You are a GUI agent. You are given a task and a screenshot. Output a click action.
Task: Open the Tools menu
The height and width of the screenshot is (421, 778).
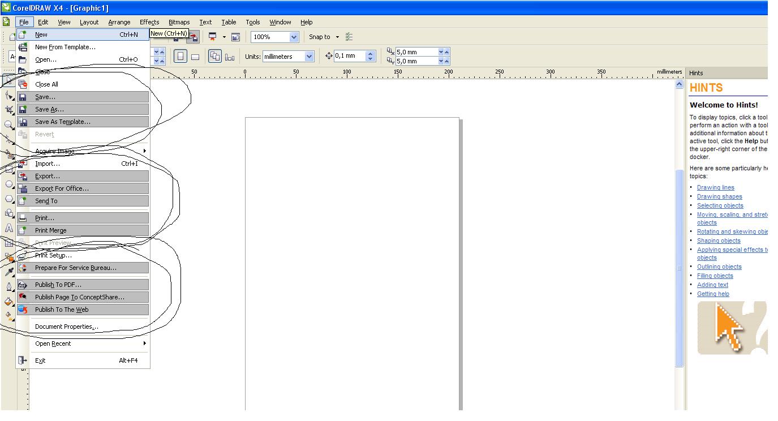click(252, 22)
